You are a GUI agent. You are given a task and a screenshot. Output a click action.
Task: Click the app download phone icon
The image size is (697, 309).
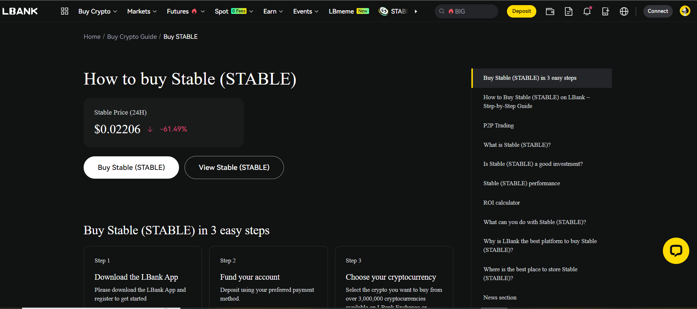coord(605,11)
